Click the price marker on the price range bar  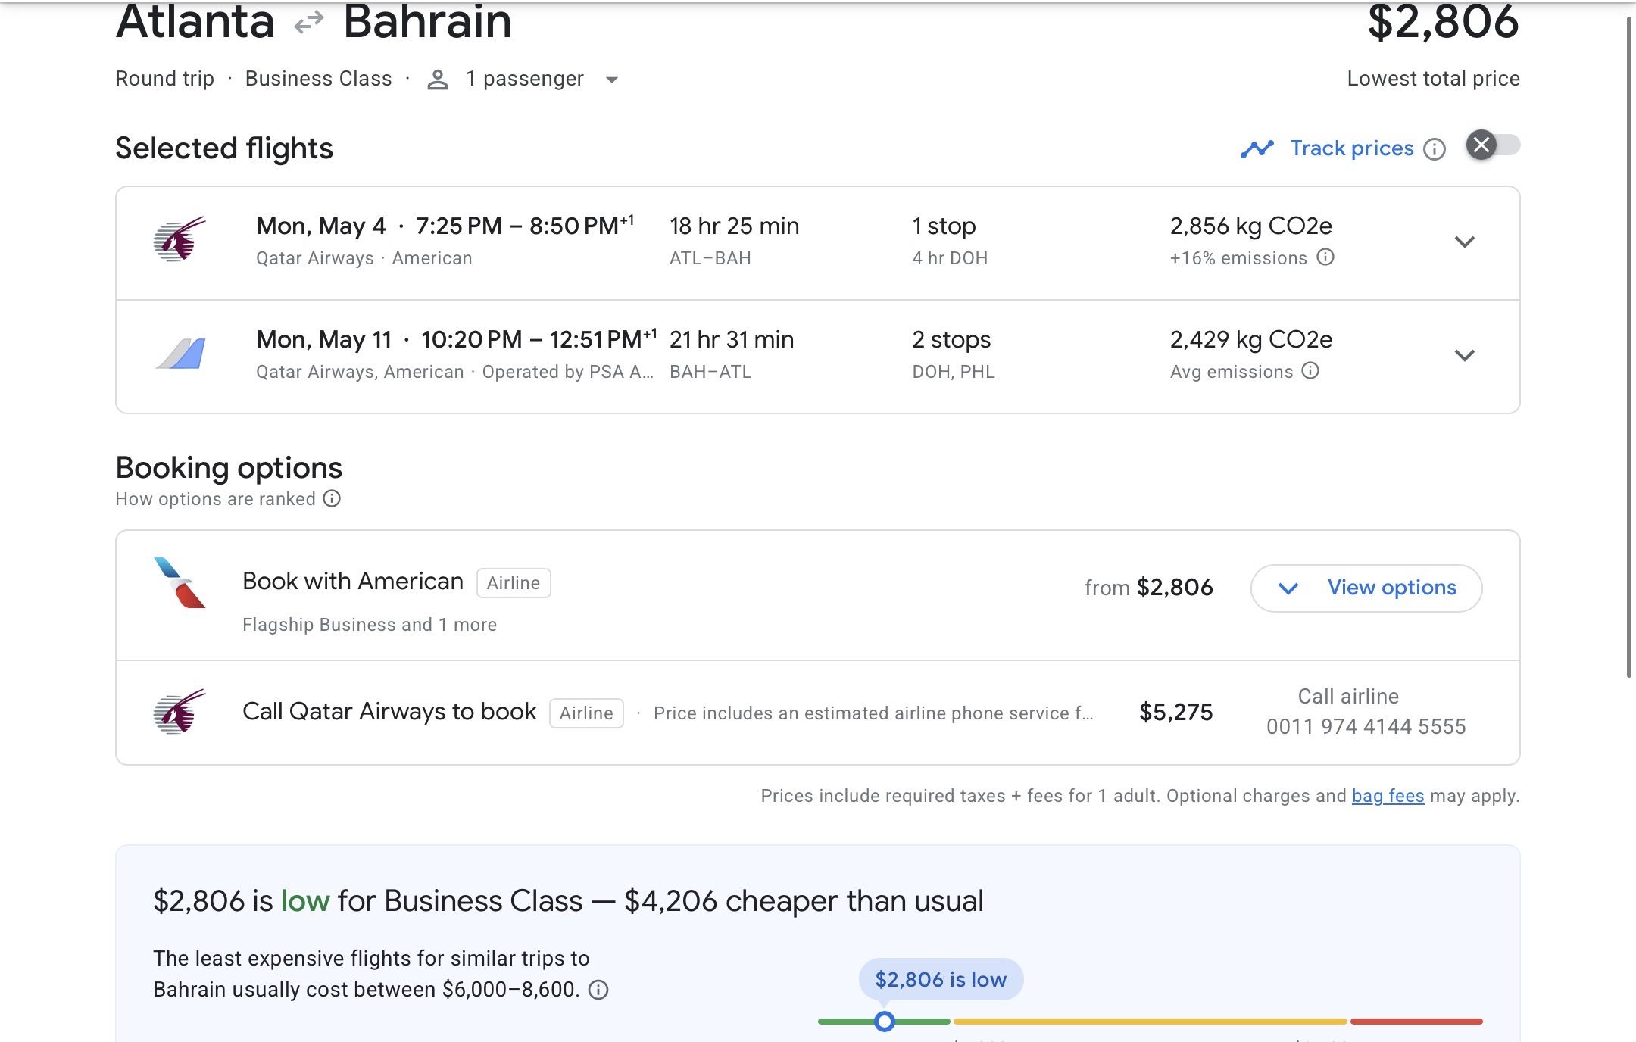tap(884, 1022)
